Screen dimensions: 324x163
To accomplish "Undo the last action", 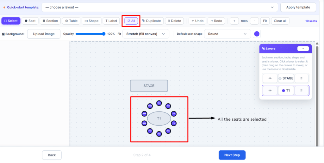I will [x=197, y=21].
